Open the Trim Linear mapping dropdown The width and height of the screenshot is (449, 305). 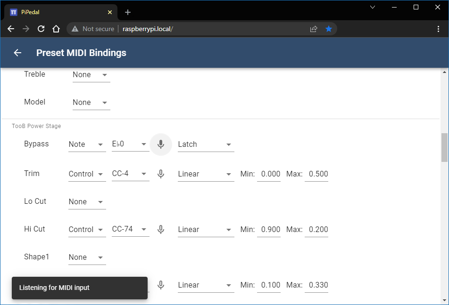point(206,174)
